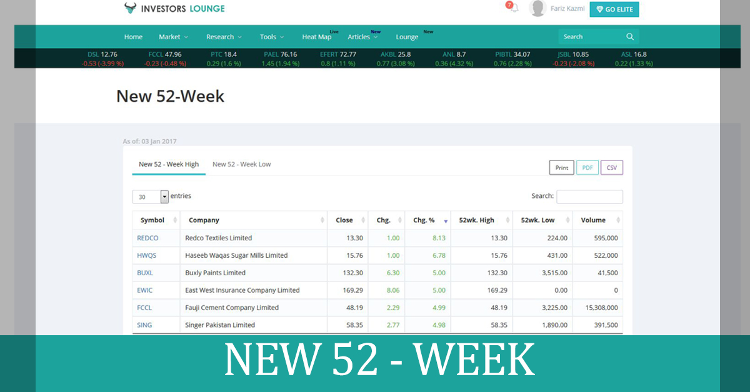Sort by 52wk. High column arrows
750x392 pixels.
507,220
